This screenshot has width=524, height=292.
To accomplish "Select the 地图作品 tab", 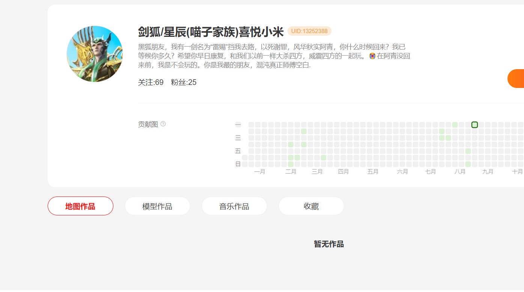I will point(80,206).
